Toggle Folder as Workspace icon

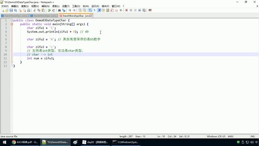coord(117,10)
